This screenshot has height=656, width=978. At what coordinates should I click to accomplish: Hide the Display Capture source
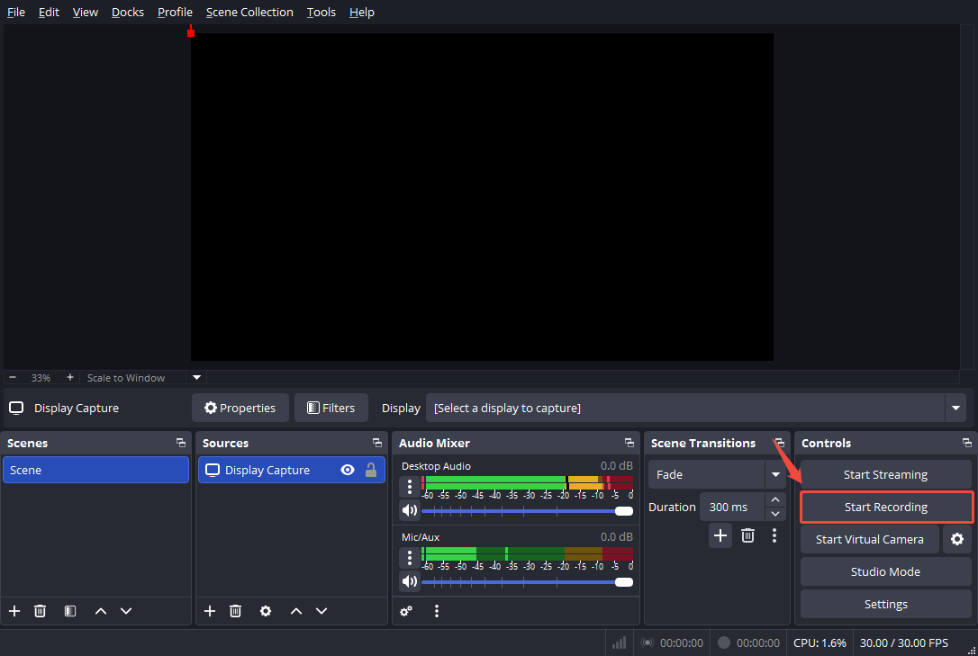tap(347, 470)
